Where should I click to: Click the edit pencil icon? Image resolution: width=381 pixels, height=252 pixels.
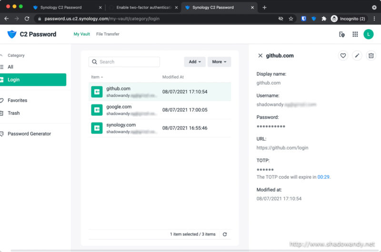[357, 56]
